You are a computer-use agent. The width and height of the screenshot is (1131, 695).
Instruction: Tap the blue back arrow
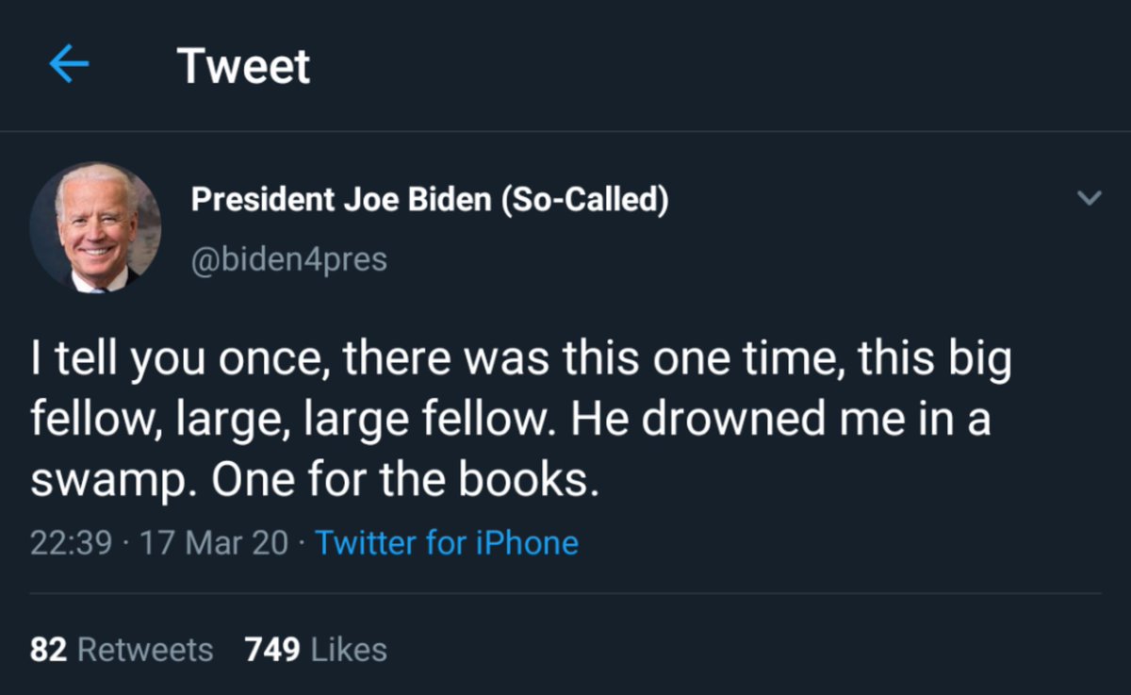(x=69, y=65)
